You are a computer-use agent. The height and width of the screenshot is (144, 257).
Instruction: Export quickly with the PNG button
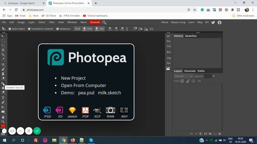(x=88, y=29)
